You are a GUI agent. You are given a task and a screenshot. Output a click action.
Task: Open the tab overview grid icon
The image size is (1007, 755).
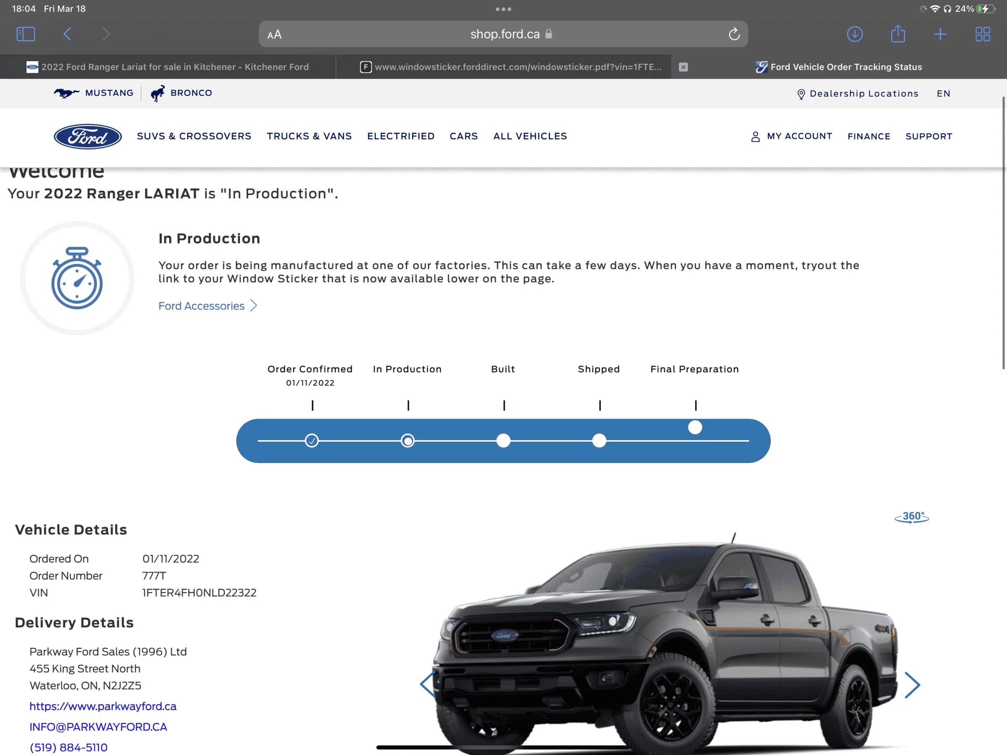pos(982,34)
